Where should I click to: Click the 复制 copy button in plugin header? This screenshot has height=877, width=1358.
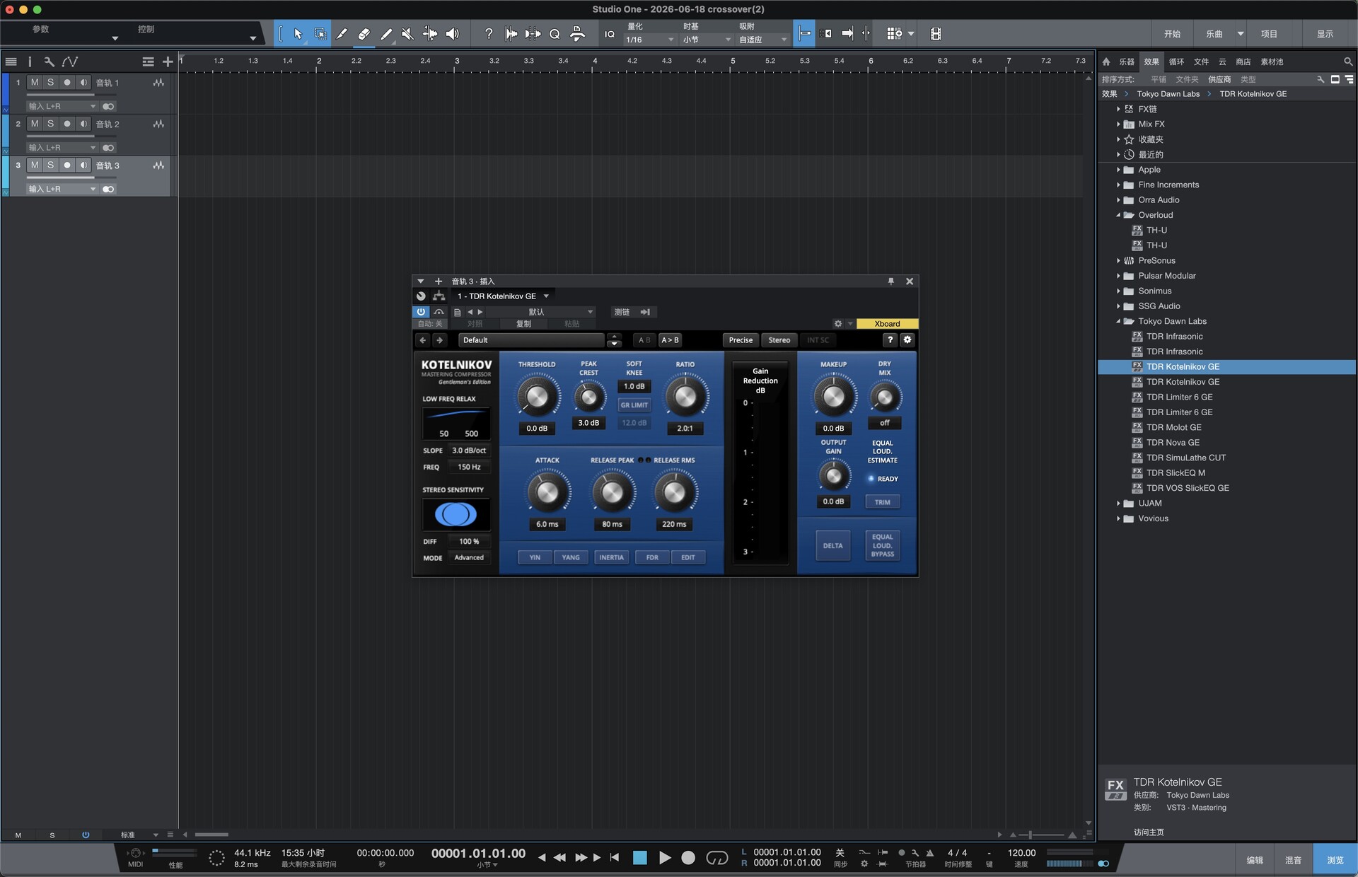coord(523,324)
